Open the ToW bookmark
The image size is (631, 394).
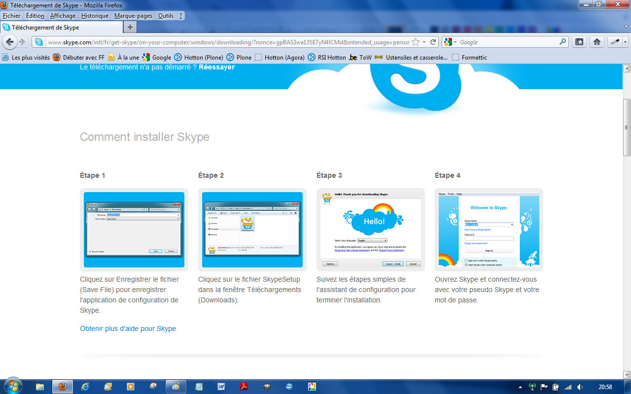pyautogui.click(x=360, y=58)
